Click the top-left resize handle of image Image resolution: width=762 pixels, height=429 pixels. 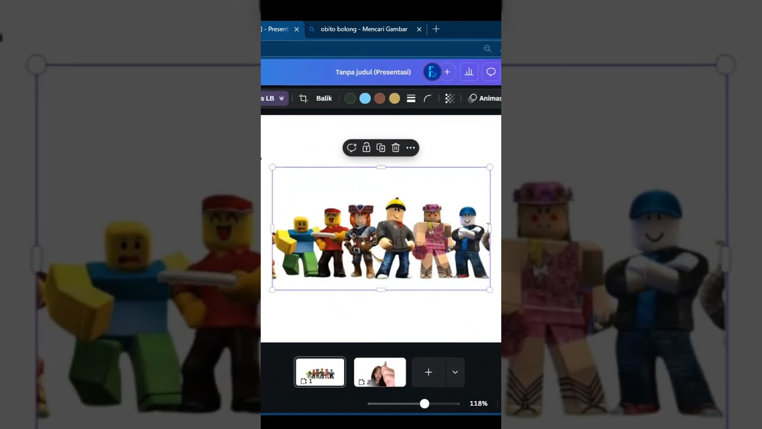click(x=273, y=167)
